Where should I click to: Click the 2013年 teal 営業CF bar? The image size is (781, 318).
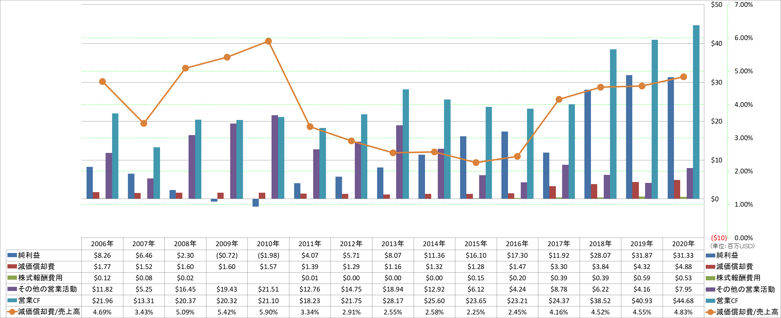point(406,144)
